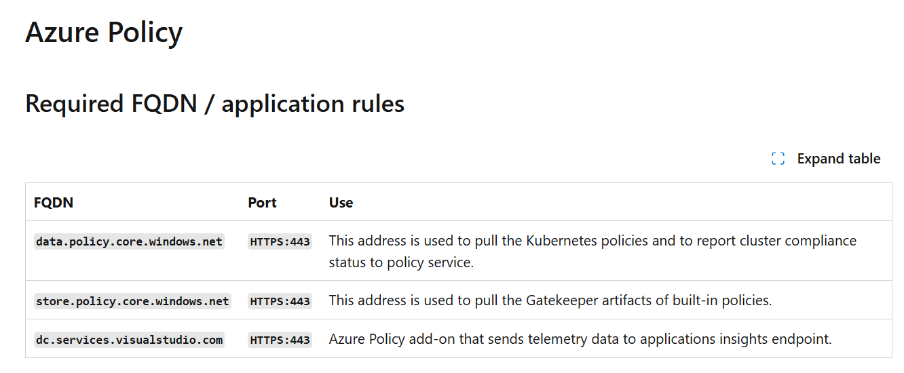The image size is (904, 373).
Task: Select the store.policy.core.windows.net FQDN code
Action: tap(132, 300)
